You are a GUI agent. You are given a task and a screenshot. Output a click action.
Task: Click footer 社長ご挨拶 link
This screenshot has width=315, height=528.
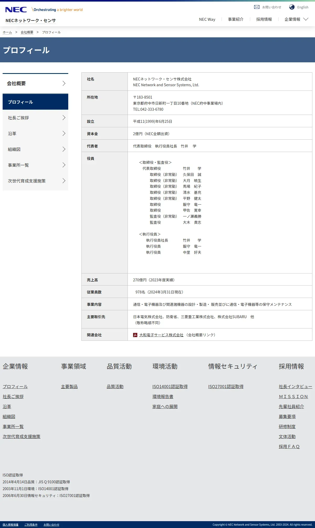(13, 396)
